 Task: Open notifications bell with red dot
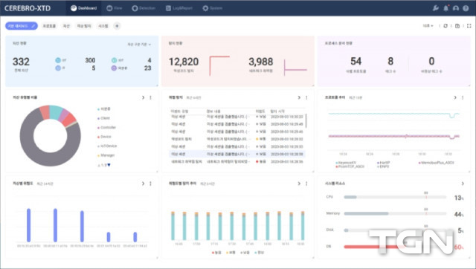[x=446, y=8]
